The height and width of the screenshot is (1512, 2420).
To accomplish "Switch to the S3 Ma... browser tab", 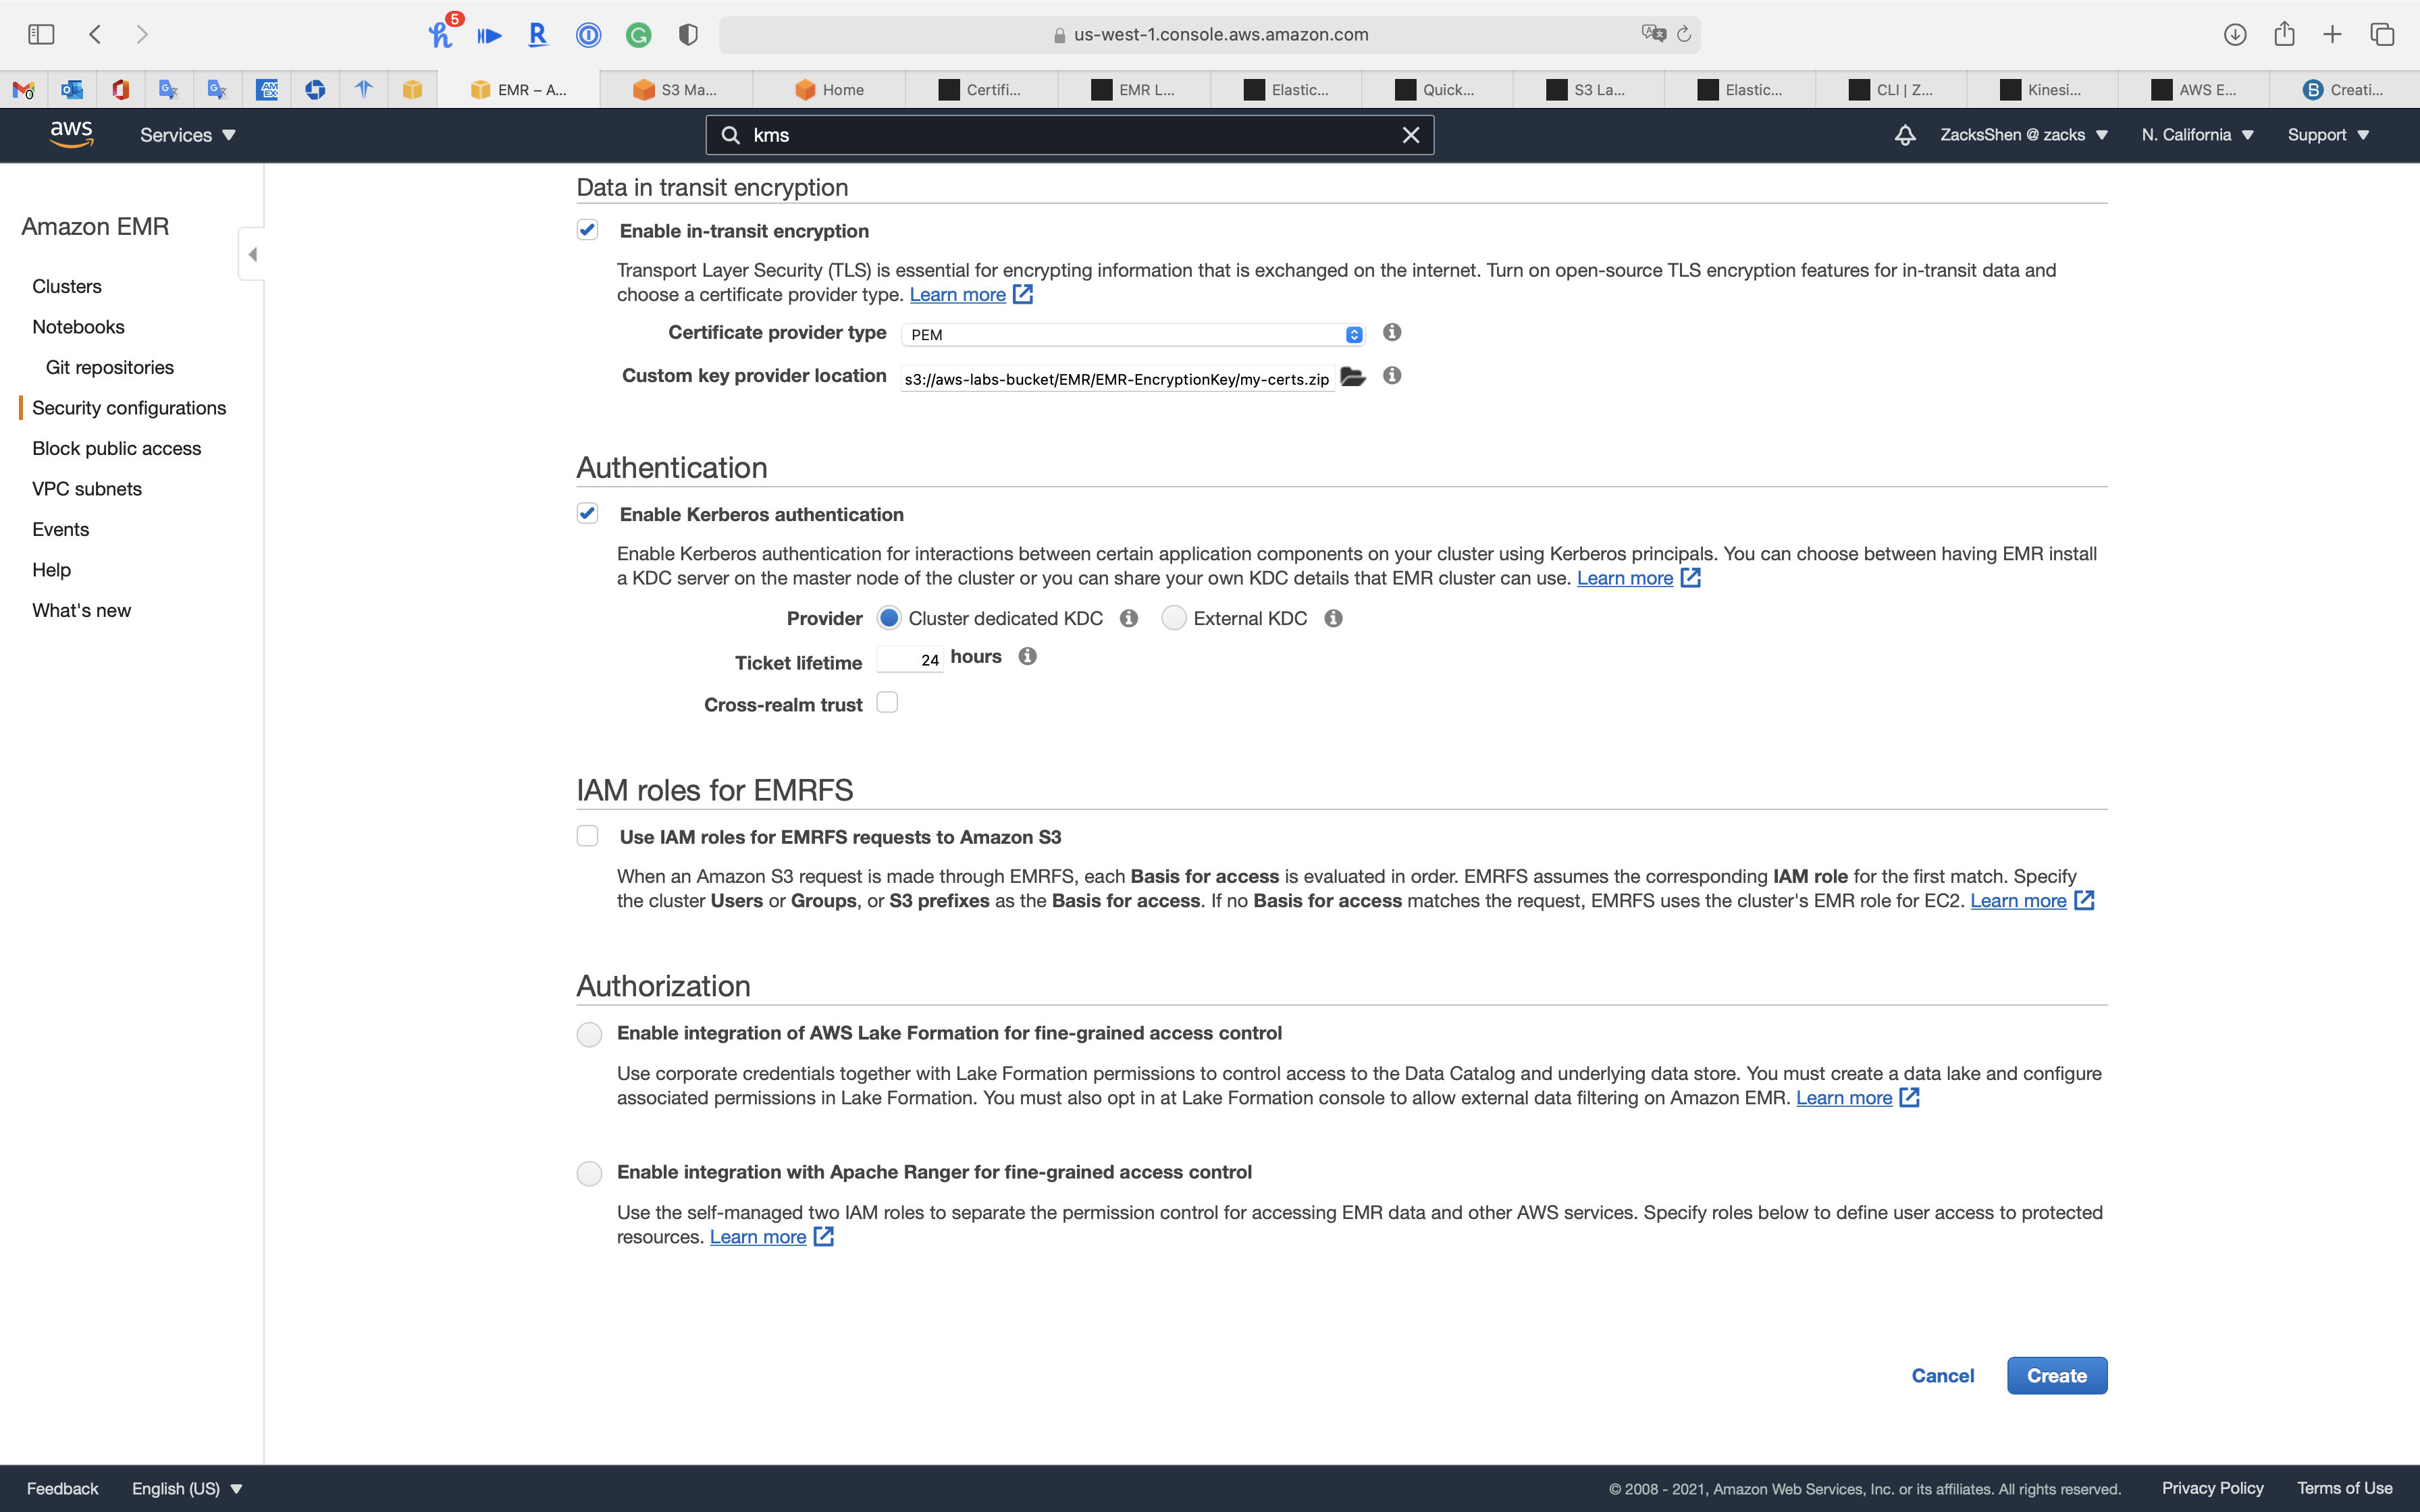I will pos(676,89).
